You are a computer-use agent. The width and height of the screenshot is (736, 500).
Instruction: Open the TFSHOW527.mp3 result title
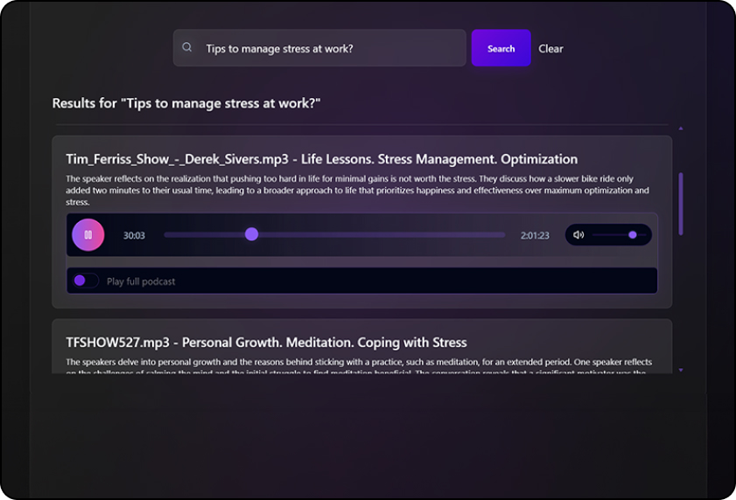click(x=266, y=343)
